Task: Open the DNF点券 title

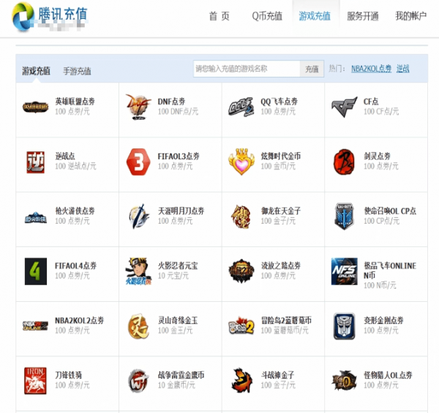Action: coord(172,101)
